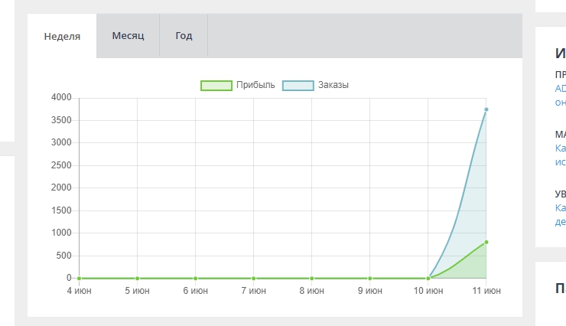Select the green data point at 4 июн
This screenshot has width=566, height=326.
click(x=79, y=279)
